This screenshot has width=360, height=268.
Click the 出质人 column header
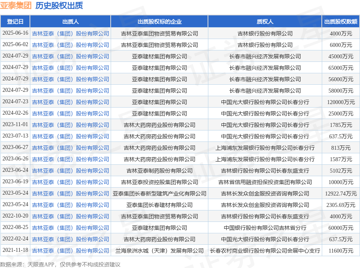point(71,22)
